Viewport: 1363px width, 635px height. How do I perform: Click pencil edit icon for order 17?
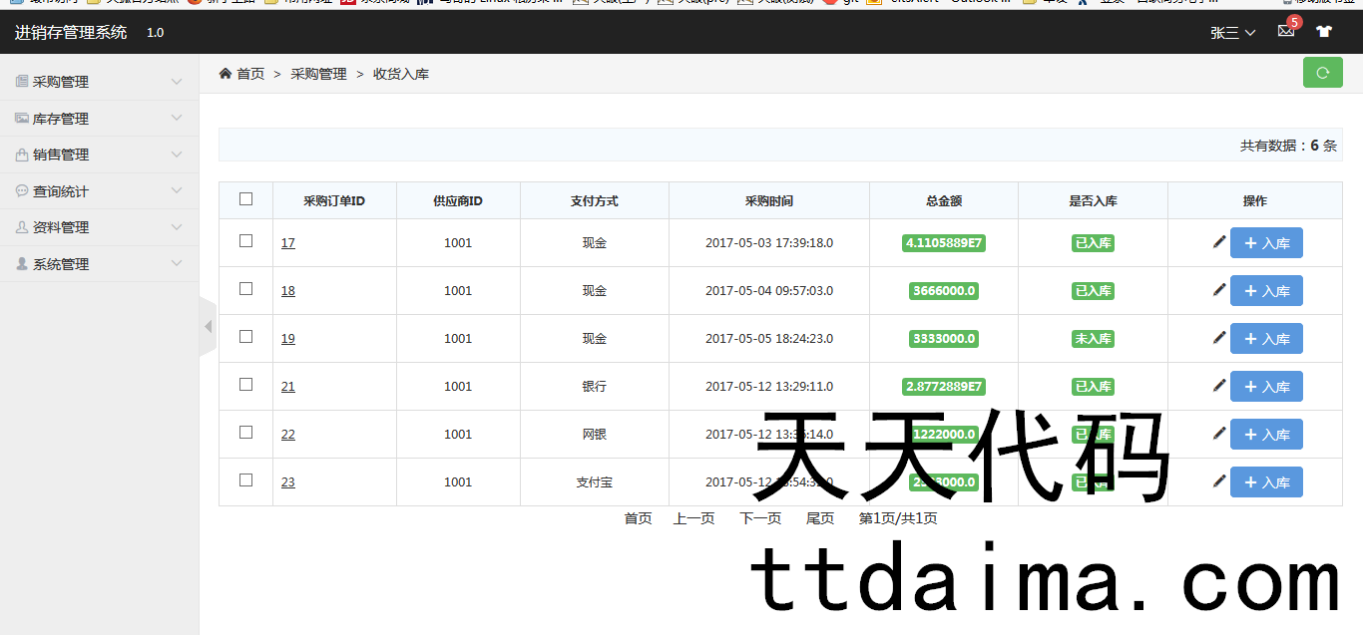1218,242
